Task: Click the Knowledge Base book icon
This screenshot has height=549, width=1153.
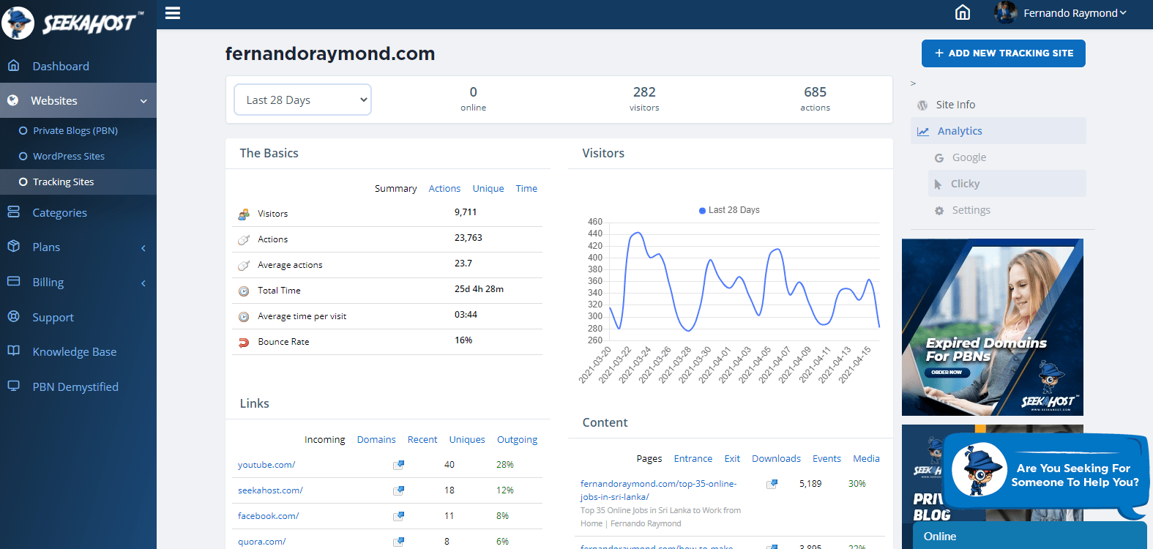Action: 13,351
